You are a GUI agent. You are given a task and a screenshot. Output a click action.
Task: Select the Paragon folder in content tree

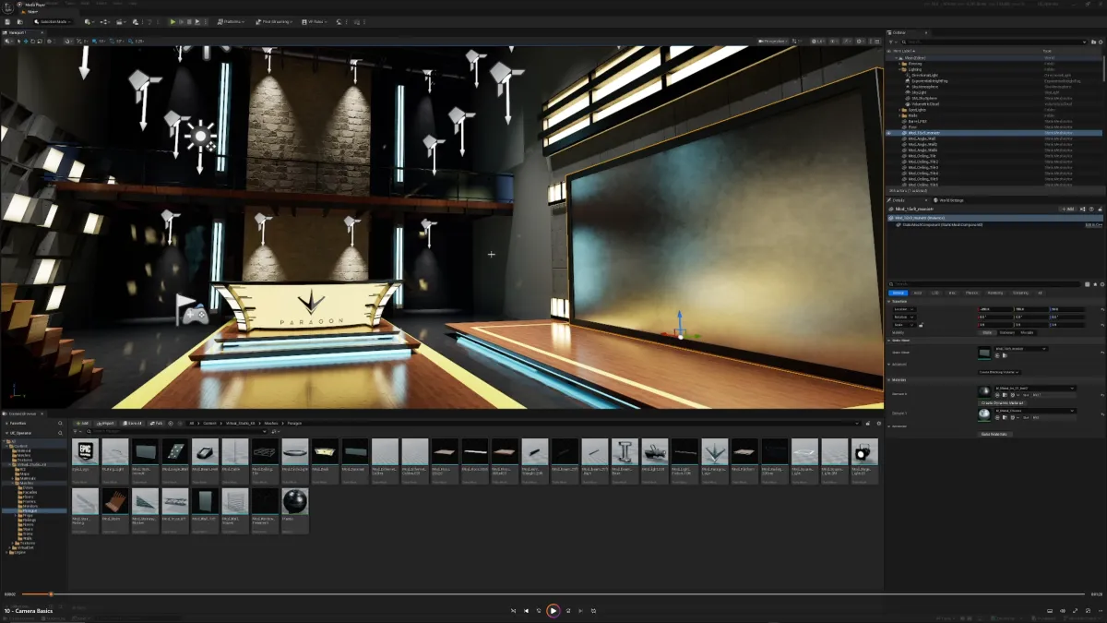[x=29, y=510]
